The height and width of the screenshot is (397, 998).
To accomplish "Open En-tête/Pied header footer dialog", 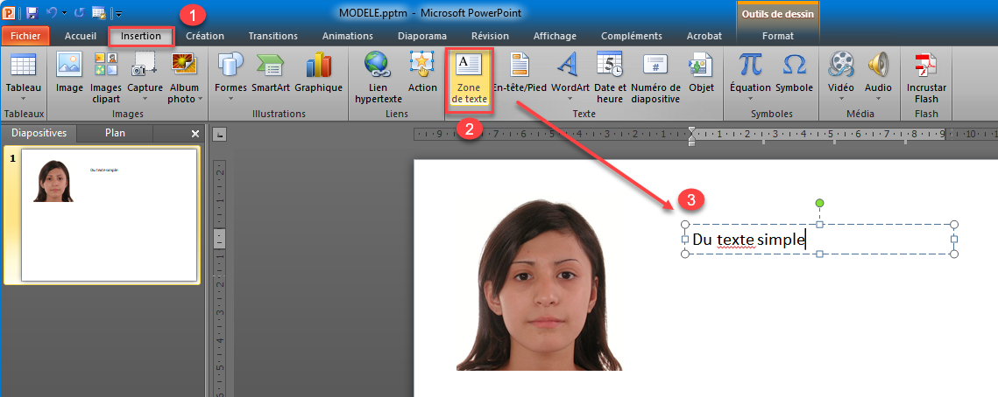I will [x=520, y=66].
